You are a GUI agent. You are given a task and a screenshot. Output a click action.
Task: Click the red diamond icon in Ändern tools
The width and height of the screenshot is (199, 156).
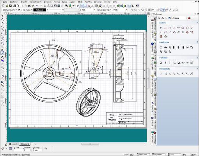pyautogui.click(x=187, y=32)
